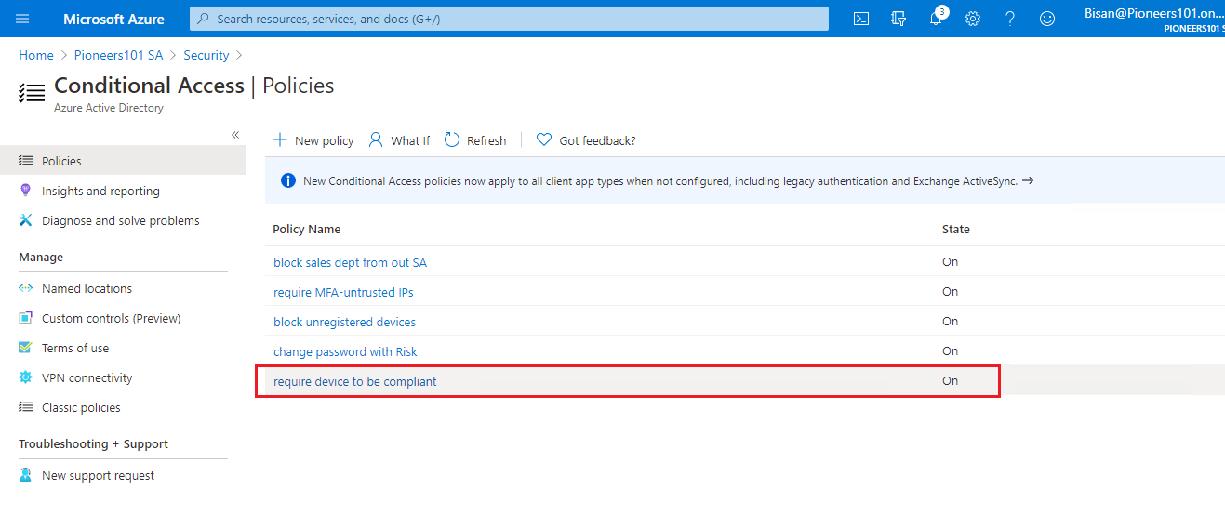Go to Home breadcrumb

(x=36, y=56)
